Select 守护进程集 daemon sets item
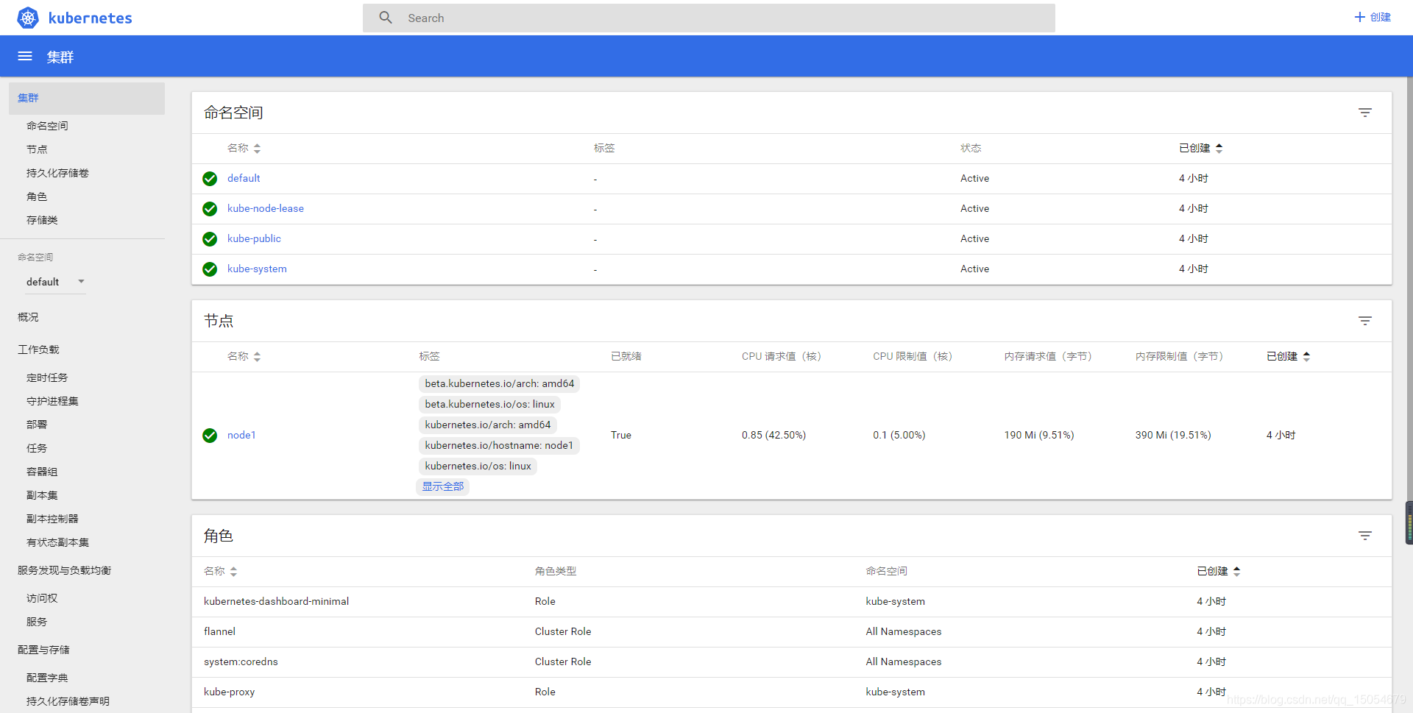 [x=52, y=401]
